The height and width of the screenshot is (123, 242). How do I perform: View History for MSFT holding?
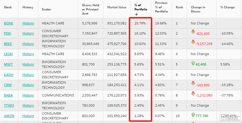28,64
